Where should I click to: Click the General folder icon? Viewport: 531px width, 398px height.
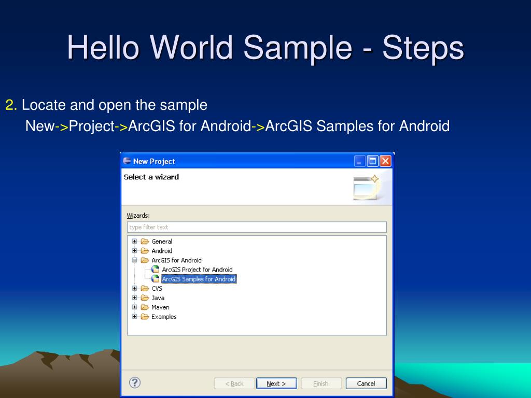(x=145, y=241)
